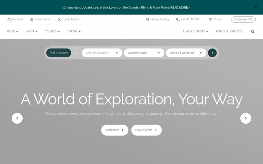Image resolution: width=263 pixels, height=164 pixels.
Task: Click the Advisor Portal icon
Action: click(x=32, y=19)
